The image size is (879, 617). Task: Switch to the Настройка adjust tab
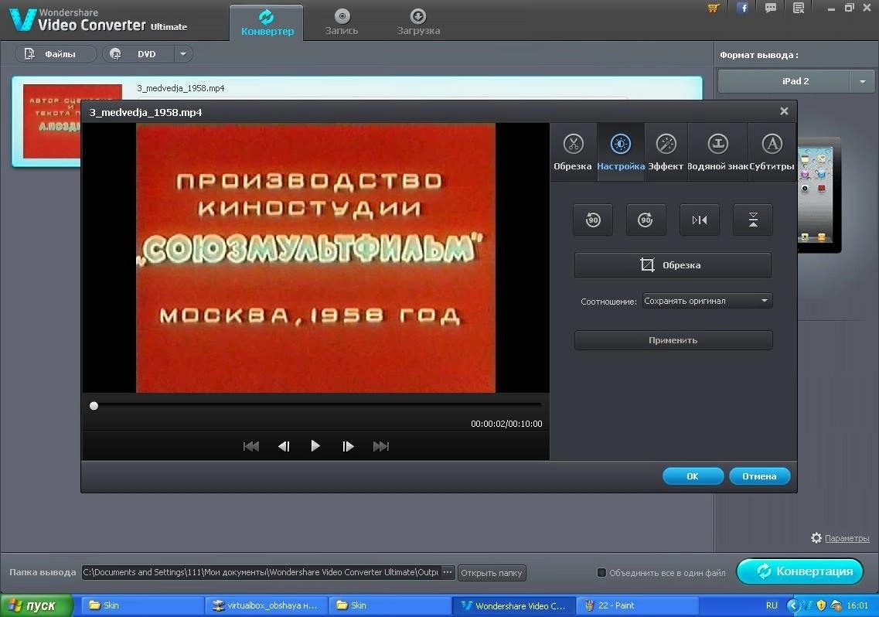(621, 152)
